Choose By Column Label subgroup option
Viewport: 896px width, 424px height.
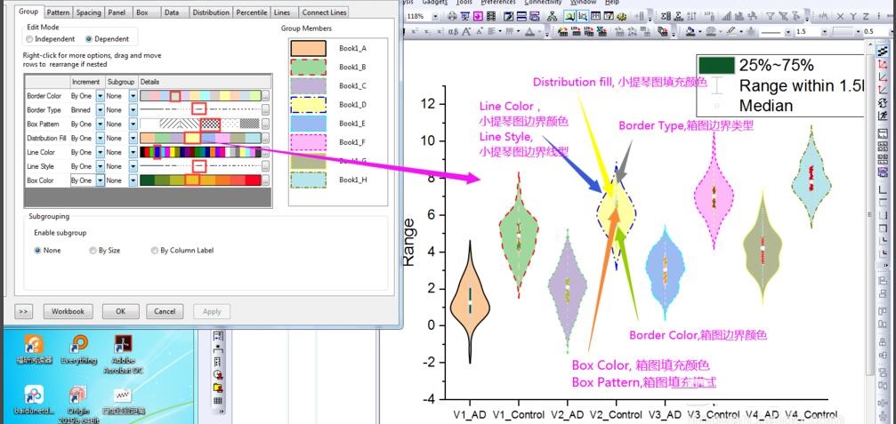[x=156, y=251]
